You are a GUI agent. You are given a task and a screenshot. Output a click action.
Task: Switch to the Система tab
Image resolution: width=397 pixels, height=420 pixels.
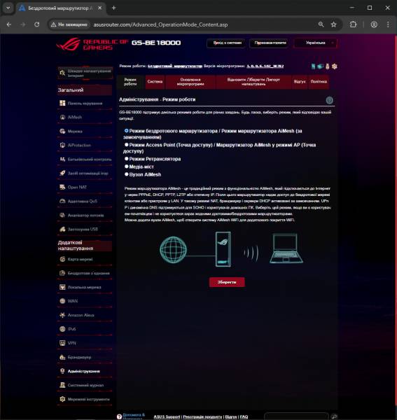coord(155,82)
